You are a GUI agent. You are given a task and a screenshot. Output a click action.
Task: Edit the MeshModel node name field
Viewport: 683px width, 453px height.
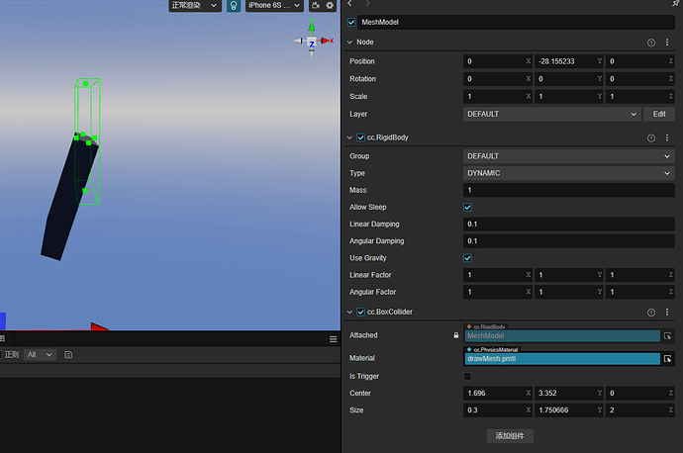point(516,22)
